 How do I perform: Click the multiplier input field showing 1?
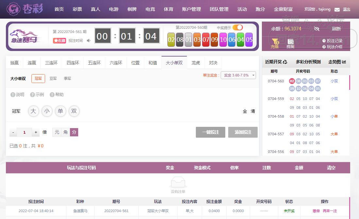tap(25, 132)
